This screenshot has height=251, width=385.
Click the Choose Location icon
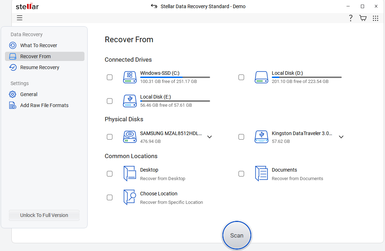(x=130, y=197)
